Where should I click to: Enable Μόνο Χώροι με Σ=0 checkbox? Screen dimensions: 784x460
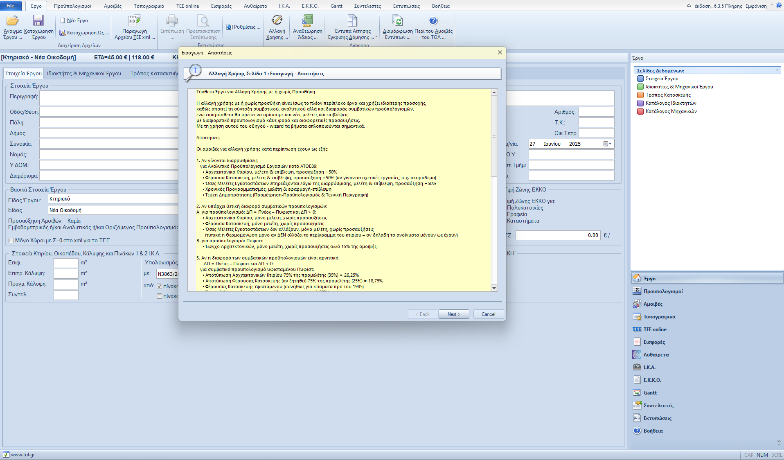[x=11, y=241]
